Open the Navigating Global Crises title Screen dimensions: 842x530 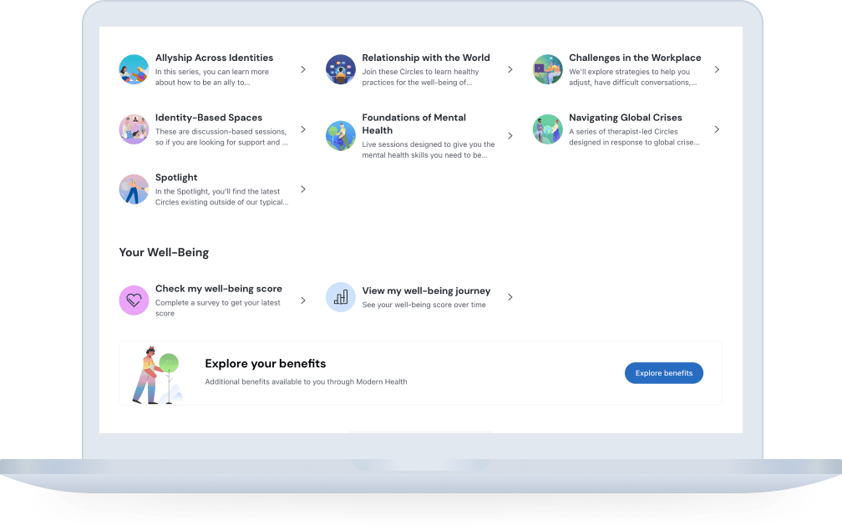(x=626, y=118)
